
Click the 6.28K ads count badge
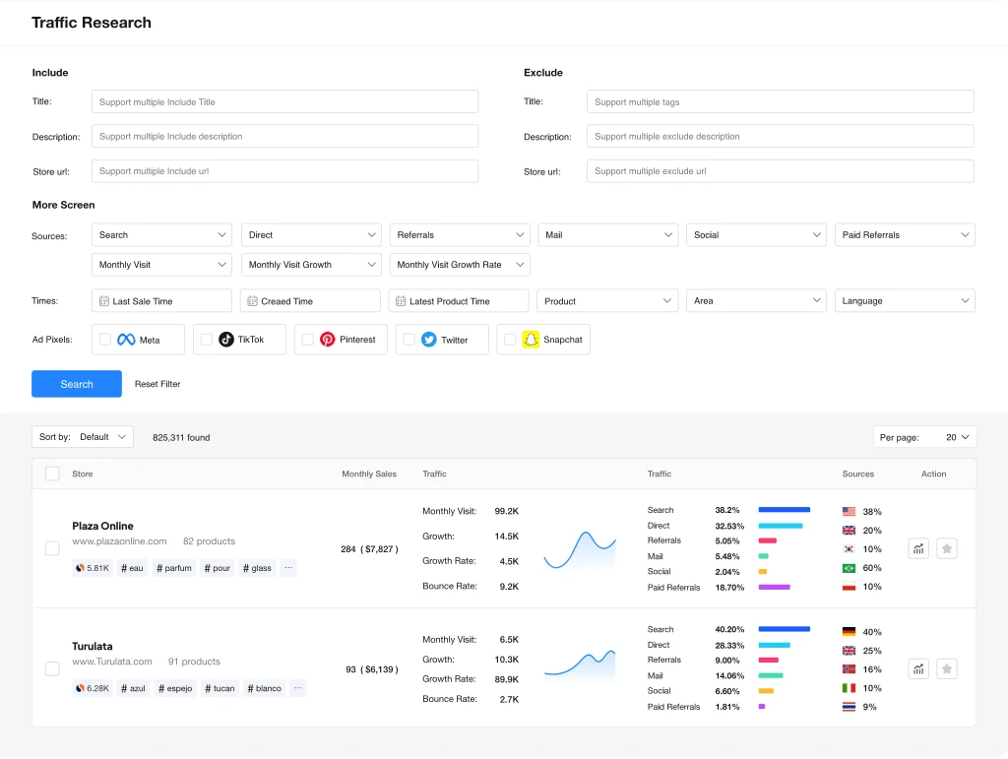[93, 688]
